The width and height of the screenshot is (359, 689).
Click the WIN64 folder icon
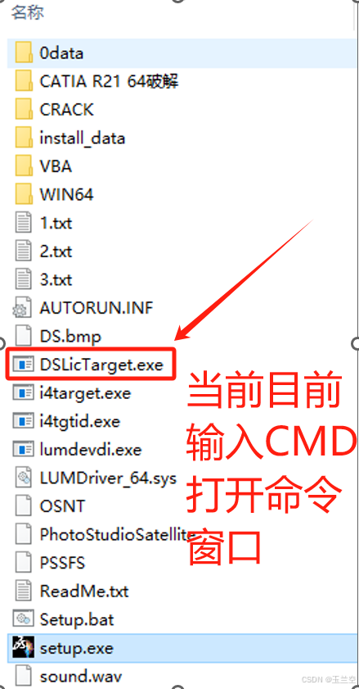[x=24, y=194]
